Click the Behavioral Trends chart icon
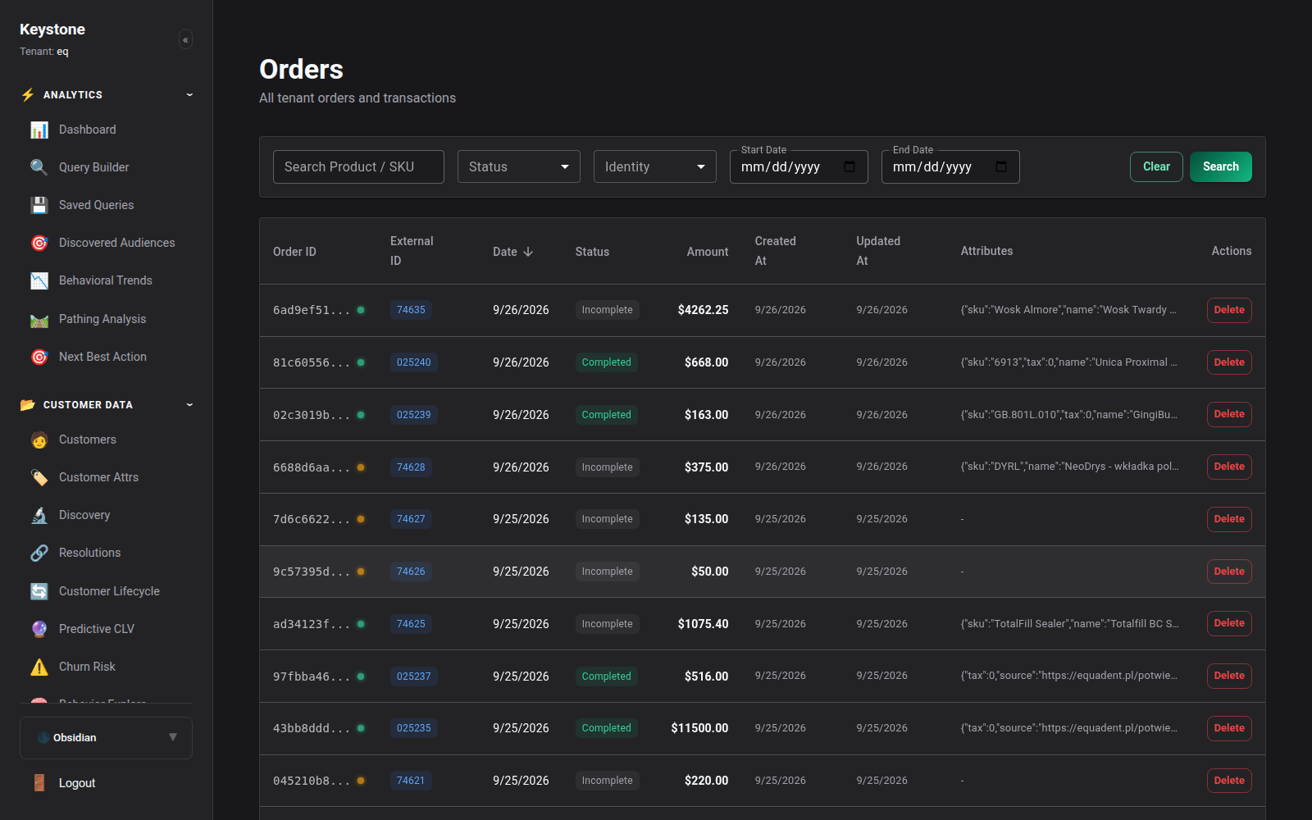Image resolution: width=1312 pixels, height=820 pixels. [39, 280]
